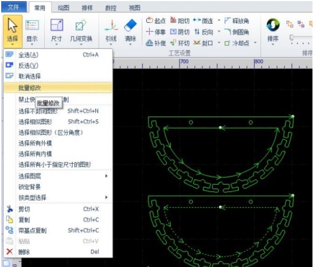Click the 显示 display icon
This screenshot has width=313, height=267.
(x=32, y=25)
